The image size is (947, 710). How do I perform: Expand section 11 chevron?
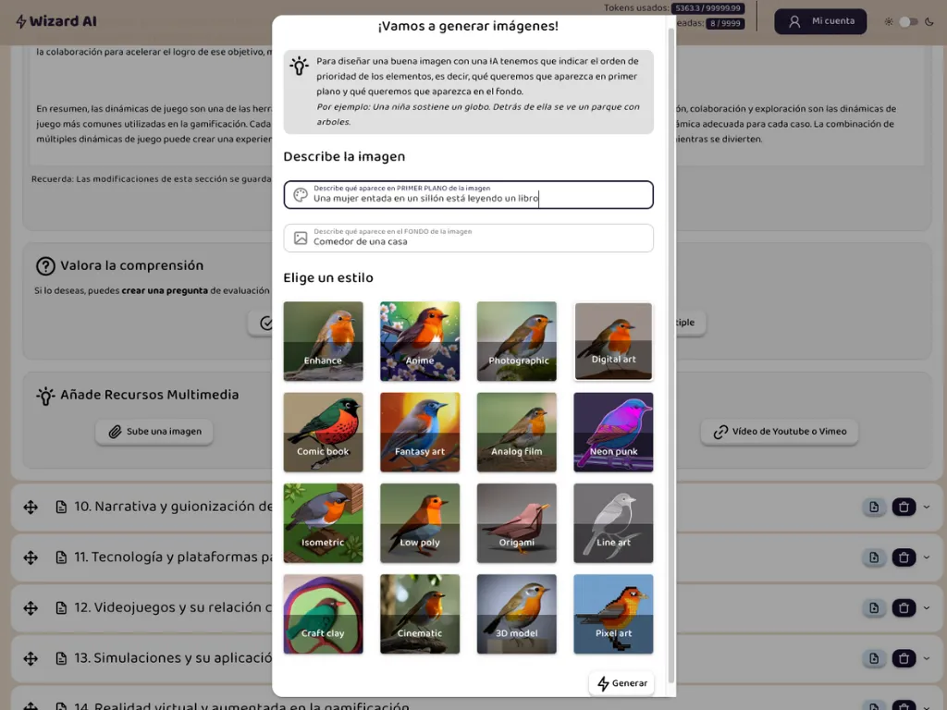[x=927, y=557]
